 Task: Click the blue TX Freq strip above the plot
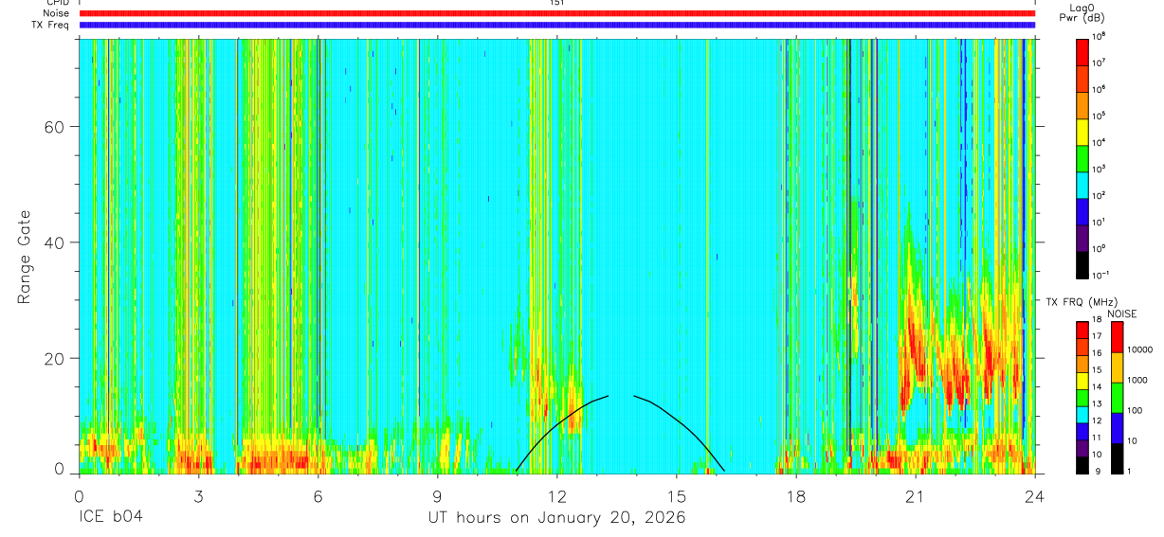click(556, 25)
